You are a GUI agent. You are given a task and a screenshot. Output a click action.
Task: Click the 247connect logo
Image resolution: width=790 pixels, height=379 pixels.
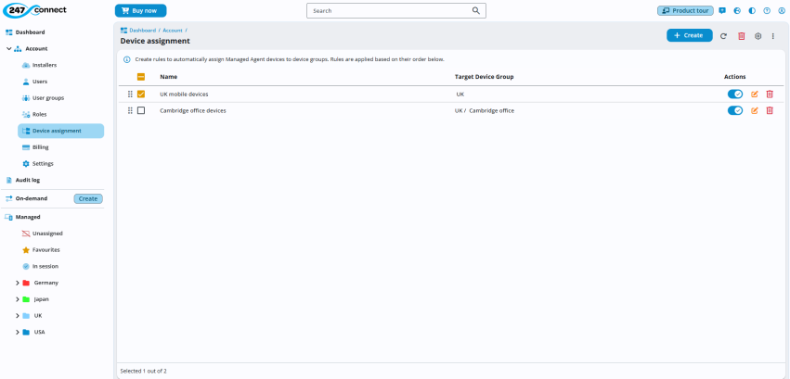pos(34,10)
